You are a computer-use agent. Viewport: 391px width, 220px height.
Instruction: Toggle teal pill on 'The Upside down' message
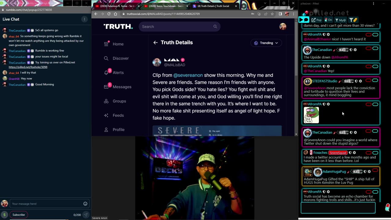[x=375, y=48]
